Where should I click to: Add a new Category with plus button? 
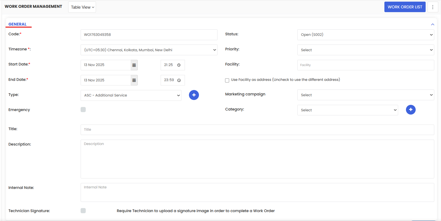[411, 109]
